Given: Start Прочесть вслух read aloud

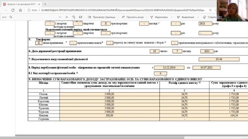Looking at the screenshot, I should point(133,17).
